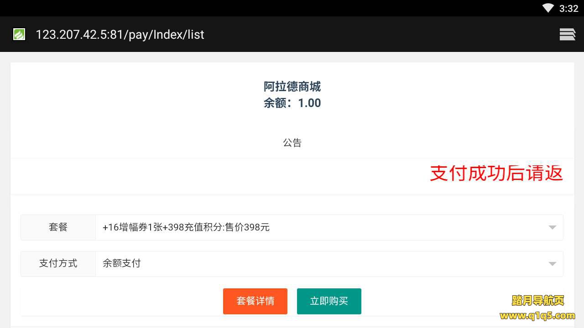
Task: Tap the 3:32 clock in status bar
Action: 568,8
